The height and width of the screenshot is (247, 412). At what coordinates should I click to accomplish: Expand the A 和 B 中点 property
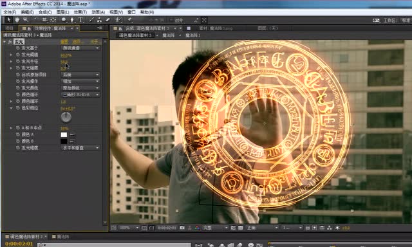pyautogui.click(x=11, y=128)
